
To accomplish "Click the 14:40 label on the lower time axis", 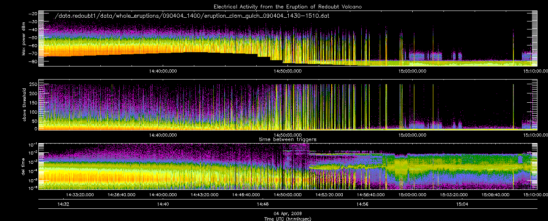I will click(x=163, y=204).
